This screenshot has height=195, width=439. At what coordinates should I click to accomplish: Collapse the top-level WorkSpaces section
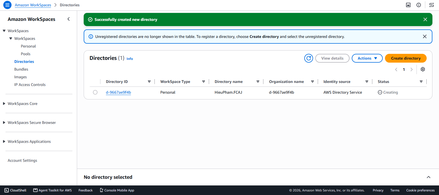coord(4,31)
